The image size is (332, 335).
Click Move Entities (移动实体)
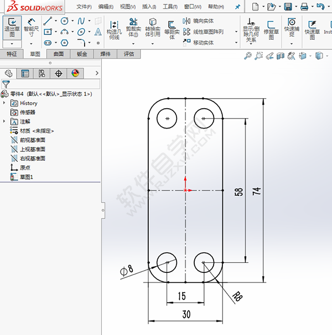click(x=198, y=43)
